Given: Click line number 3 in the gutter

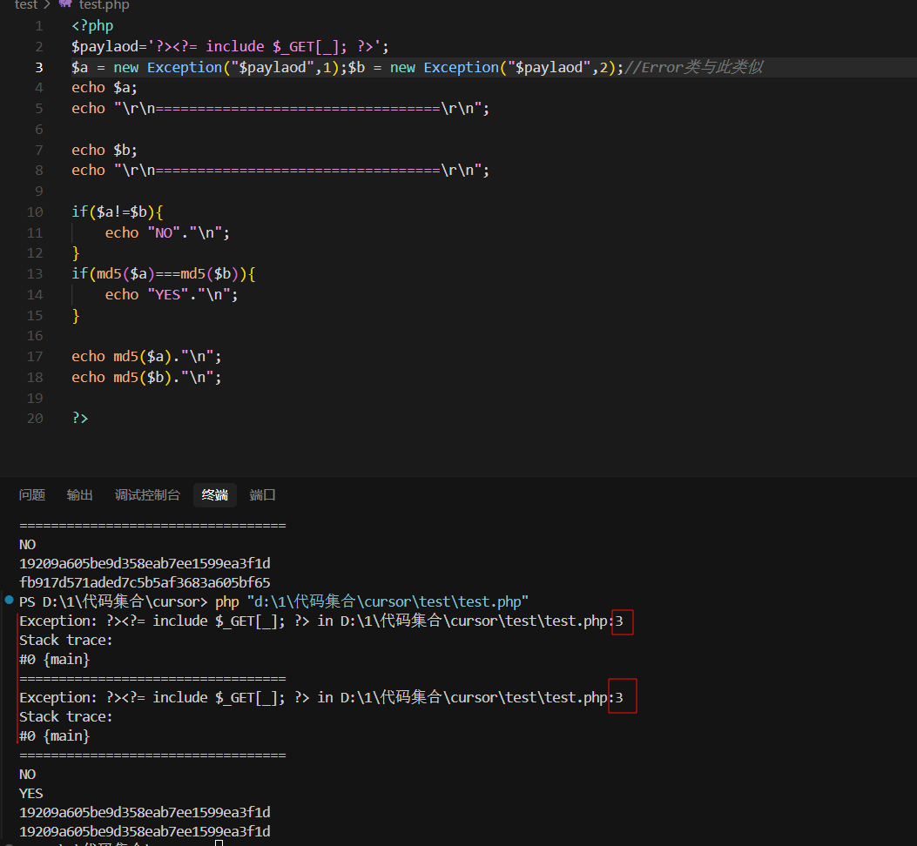Looking at the screenshot, I should pos(39,67).
